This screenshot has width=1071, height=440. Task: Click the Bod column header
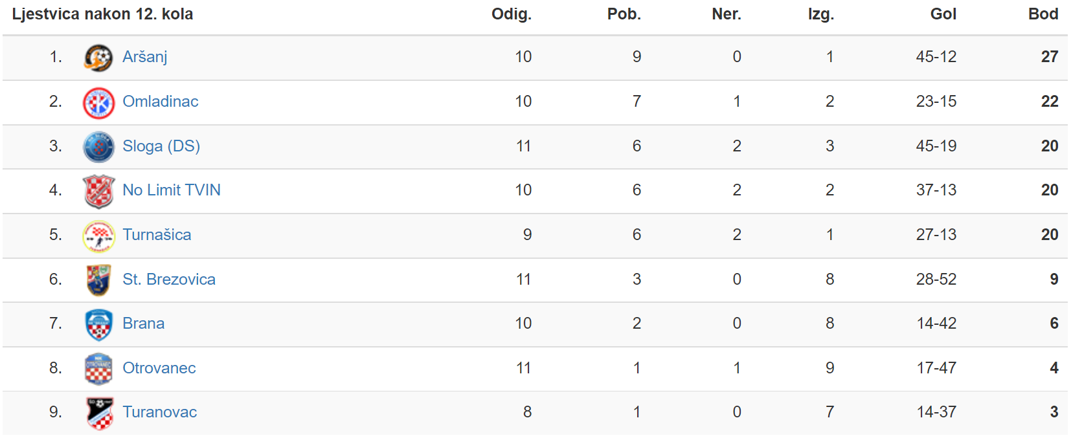[1043, 14]
